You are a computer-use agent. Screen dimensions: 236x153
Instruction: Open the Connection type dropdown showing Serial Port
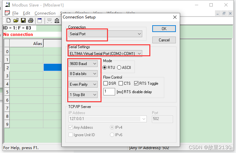pos(105,34)
